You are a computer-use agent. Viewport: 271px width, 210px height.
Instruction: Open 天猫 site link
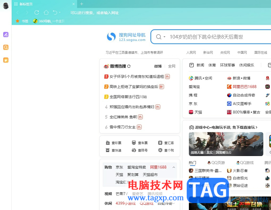click(196, 112)
